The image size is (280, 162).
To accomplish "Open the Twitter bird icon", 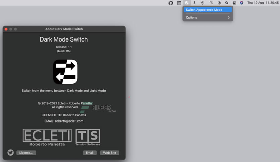I will [10, 152].
